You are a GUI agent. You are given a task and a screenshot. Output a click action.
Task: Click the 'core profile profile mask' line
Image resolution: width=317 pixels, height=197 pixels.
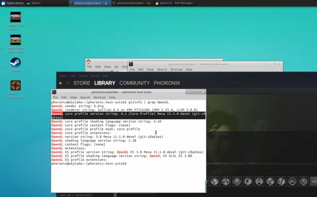click(x=96, y=129)
